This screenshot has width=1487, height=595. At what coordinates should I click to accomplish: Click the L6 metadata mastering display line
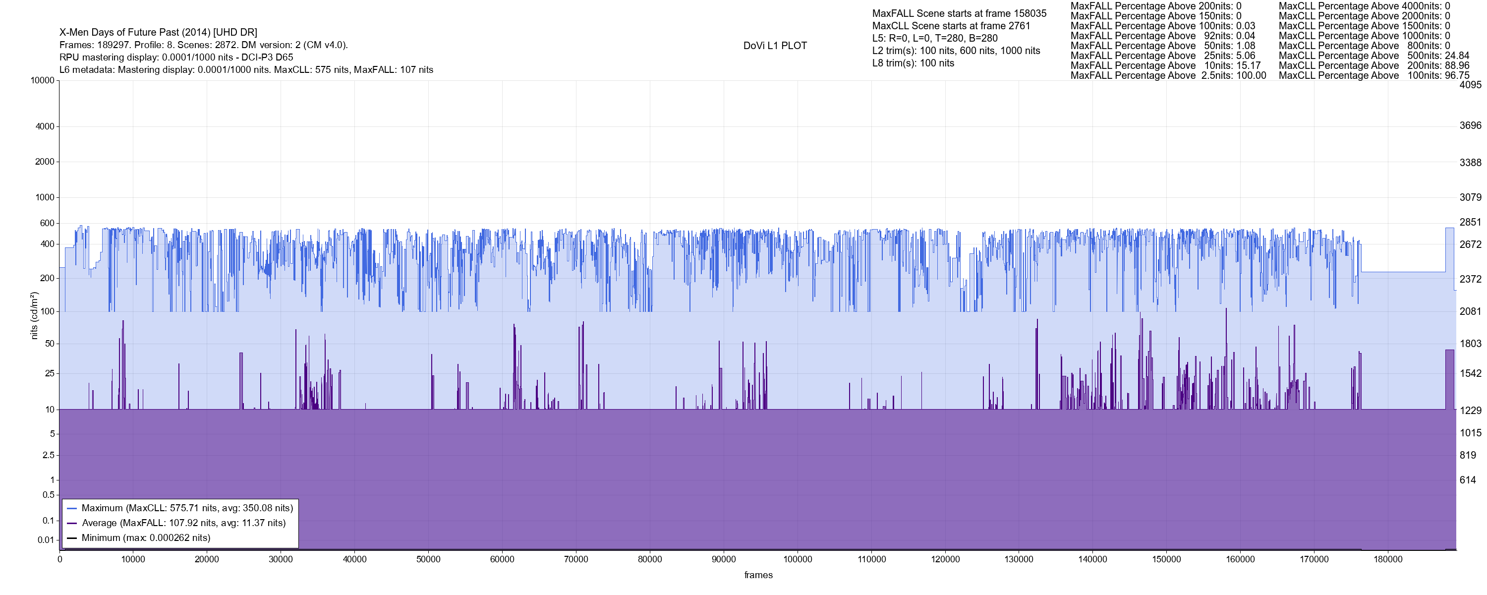[246, 70]
